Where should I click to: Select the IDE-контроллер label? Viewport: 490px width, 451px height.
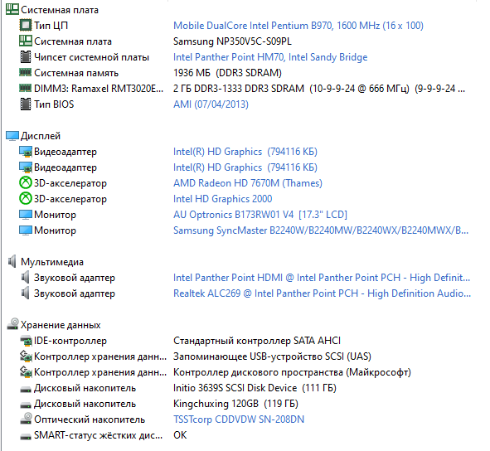70,341
